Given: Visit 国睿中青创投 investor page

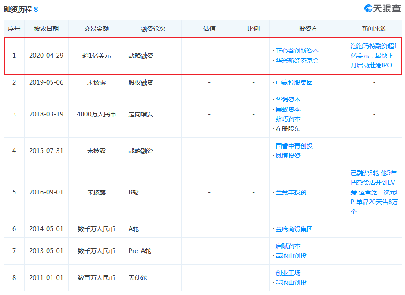Looking at the screenshot, I should (x=294, y=146).
